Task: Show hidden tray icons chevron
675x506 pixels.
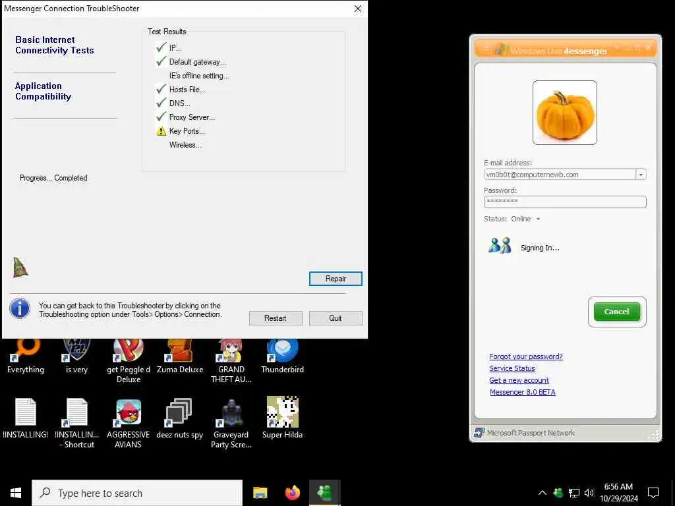Action: point(543,493)
